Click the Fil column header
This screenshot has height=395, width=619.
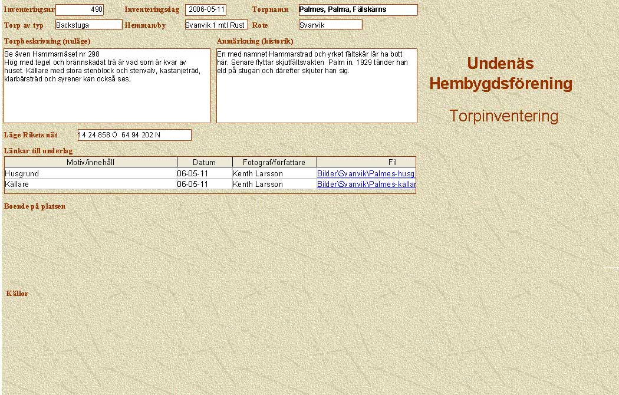point(392,162)
